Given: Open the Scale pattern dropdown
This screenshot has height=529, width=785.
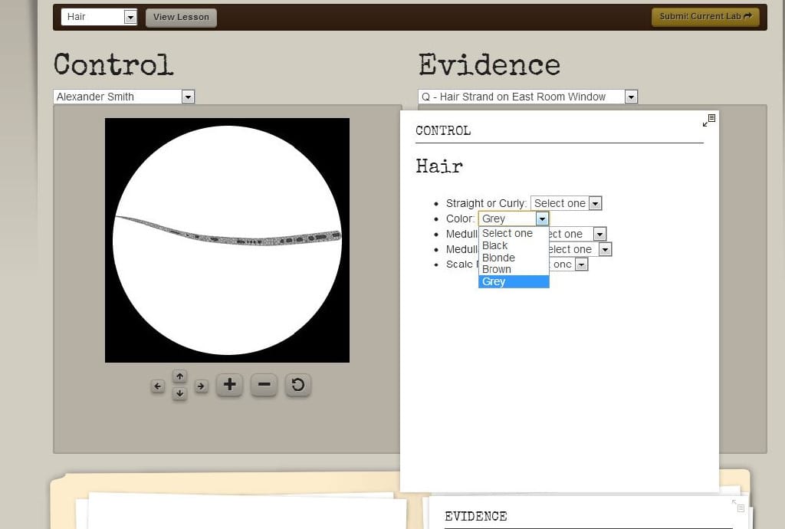Looking at the screenshot, I should [x=581, y=264].
